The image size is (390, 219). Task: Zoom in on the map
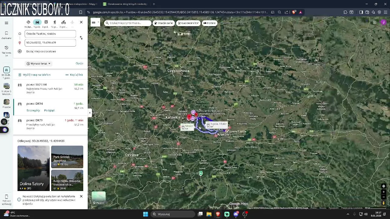pyautogui.click(x=384, y=192)
